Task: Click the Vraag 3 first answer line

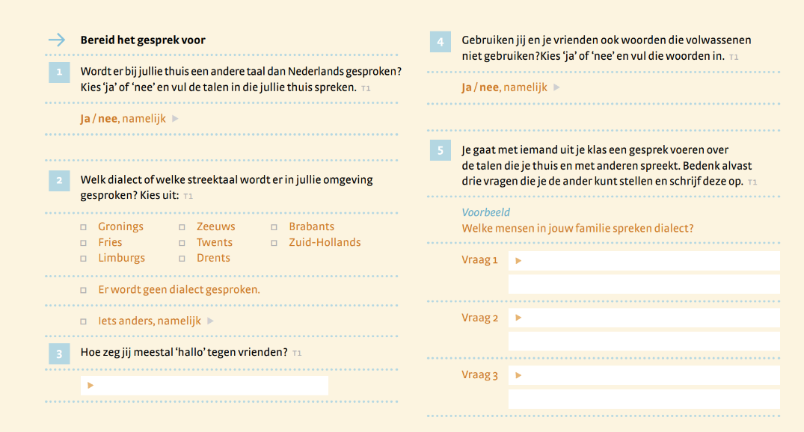Action: click(644, 375)
